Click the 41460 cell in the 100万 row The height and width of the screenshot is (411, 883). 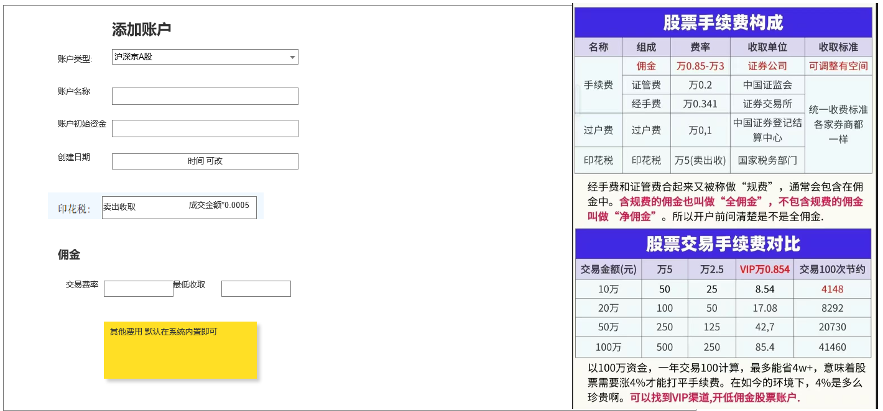[832, 347]
